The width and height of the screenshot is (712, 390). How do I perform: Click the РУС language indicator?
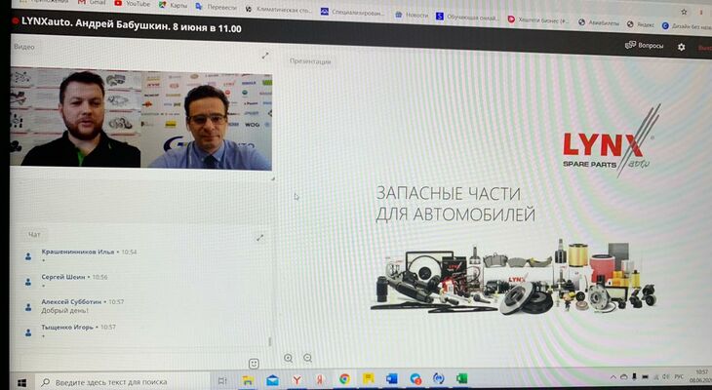click(x=679, y=376)
